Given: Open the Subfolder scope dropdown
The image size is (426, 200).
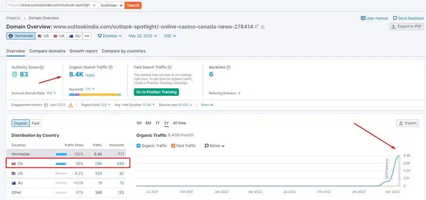Looking at the screenshot, I should tap(111, 5).
